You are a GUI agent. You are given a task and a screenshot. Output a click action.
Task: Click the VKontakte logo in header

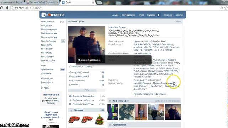tap(53, 15)
